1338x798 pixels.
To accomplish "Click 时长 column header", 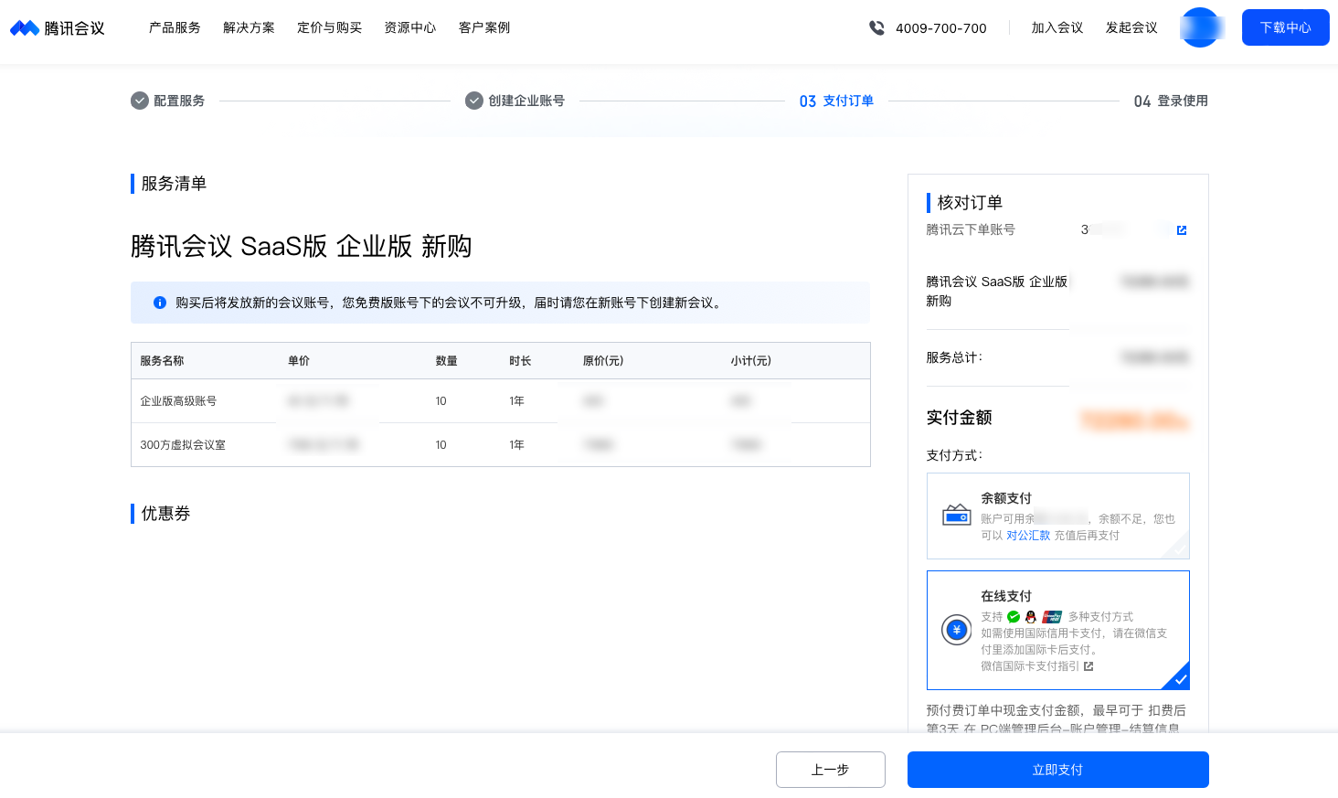I will point(521,361).
